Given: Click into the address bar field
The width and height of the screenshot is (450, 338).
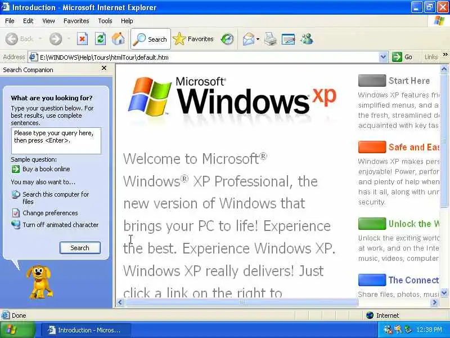Looking at the screenshot, I should (x=208, y=57).
